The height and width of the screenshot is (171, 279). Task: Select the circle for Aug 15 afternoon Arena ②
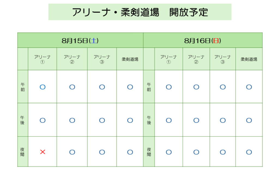72,120
